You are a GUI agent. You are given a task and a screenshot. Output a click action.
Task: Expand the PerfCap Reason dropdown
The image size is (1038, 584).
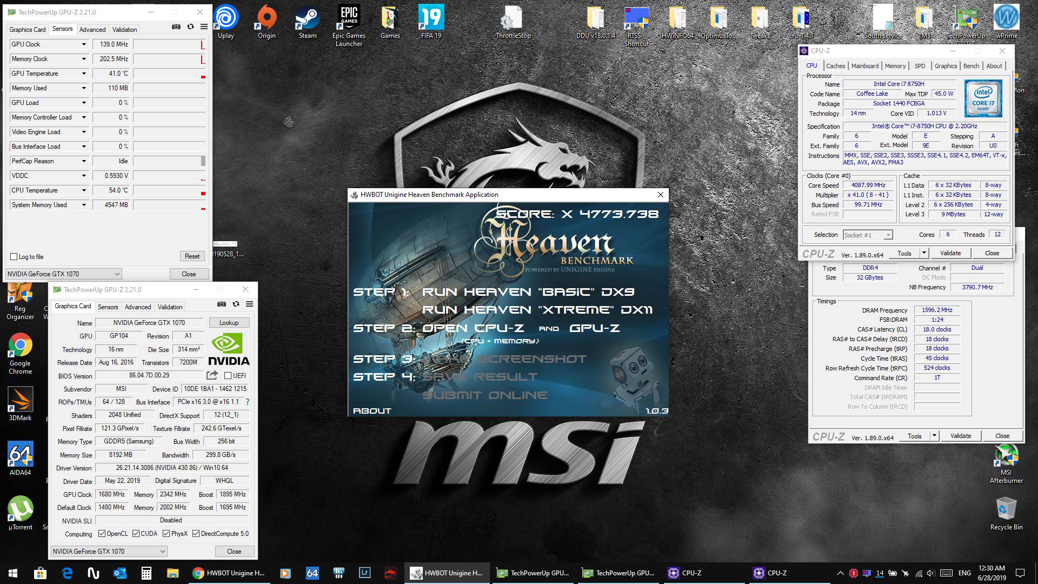click(x=84, y=161)
